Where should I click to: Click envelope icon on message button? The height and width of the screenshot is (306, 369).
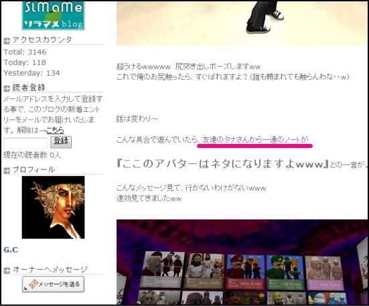[33, 284]
